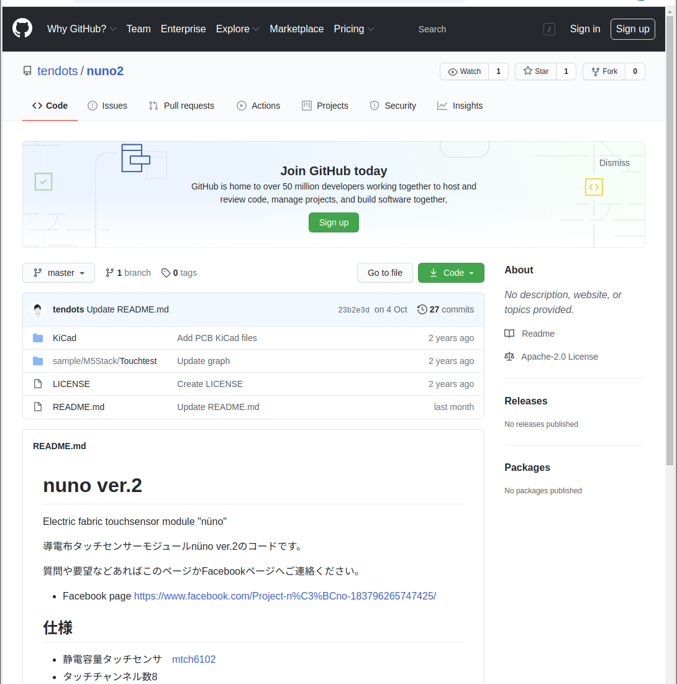Open the nuno2 repository name link
This screenshot has width=677, height=684.
[105, 71]
